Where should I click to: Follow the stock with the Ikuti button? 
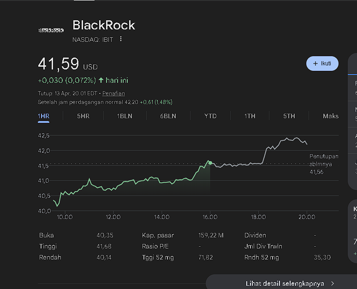(322, 64)
